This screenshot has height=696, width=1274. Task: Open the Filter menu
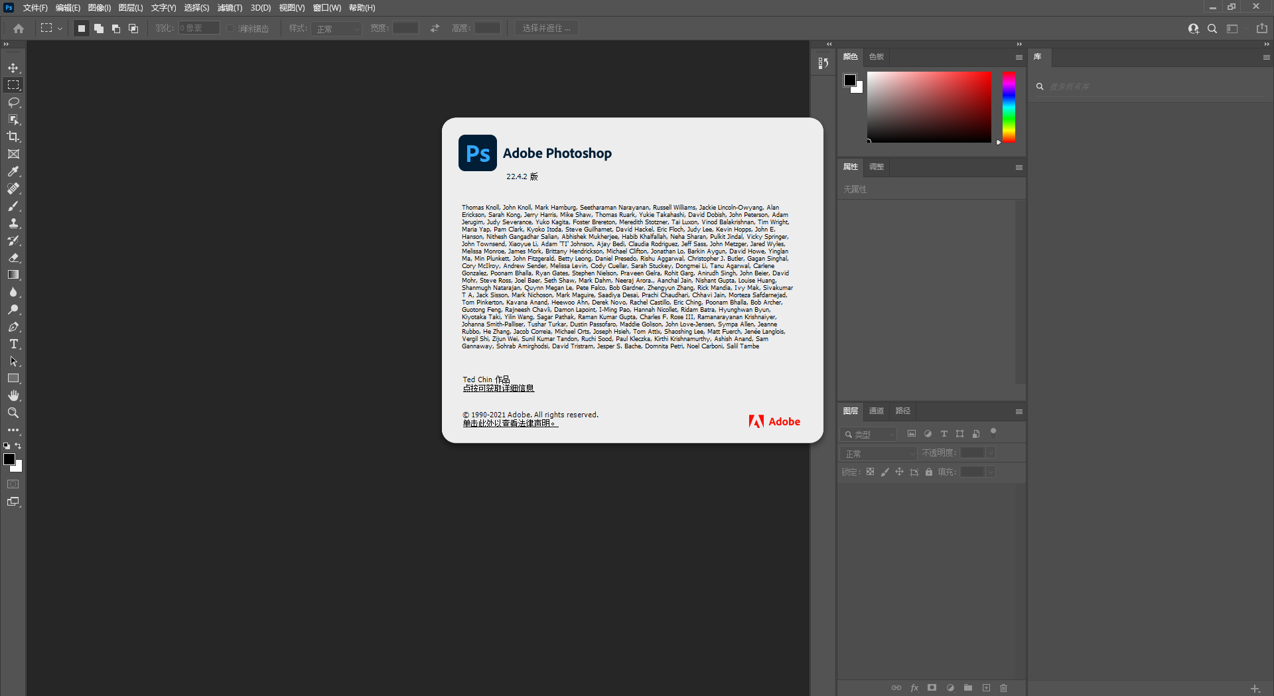(x=230, y=8)
